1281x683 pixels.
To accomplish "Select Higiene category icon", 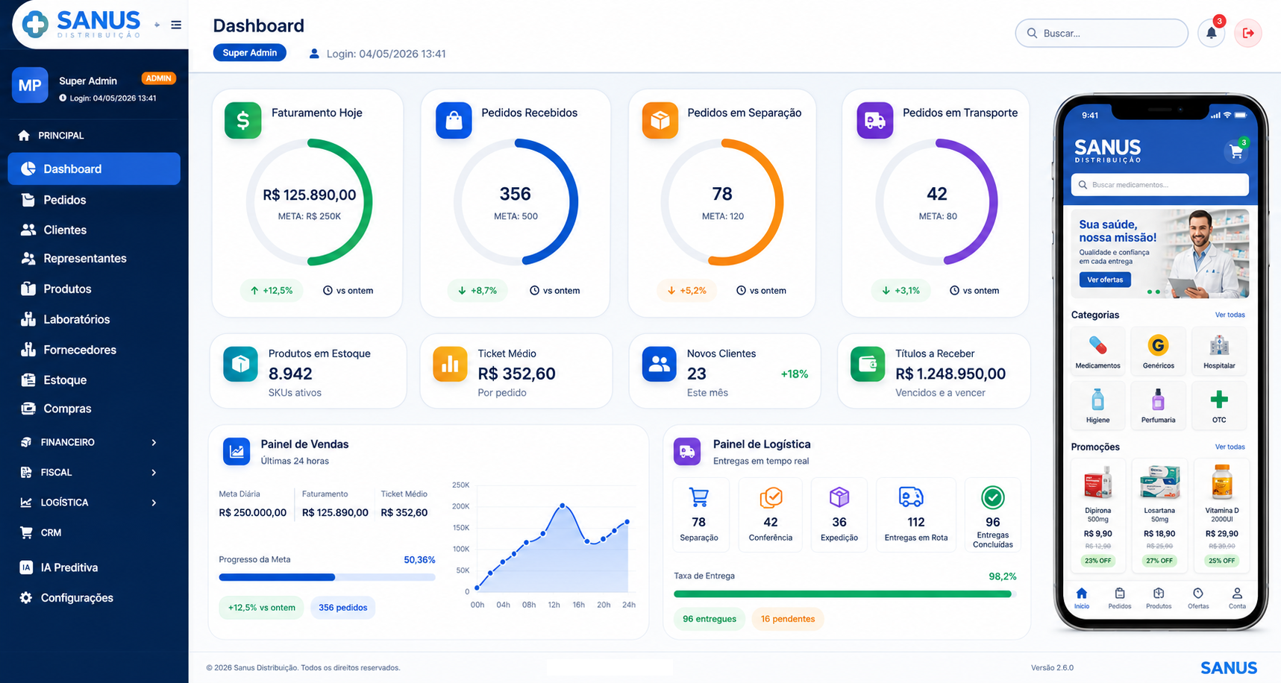I will pyautogui.click(x=1097, y=400).
